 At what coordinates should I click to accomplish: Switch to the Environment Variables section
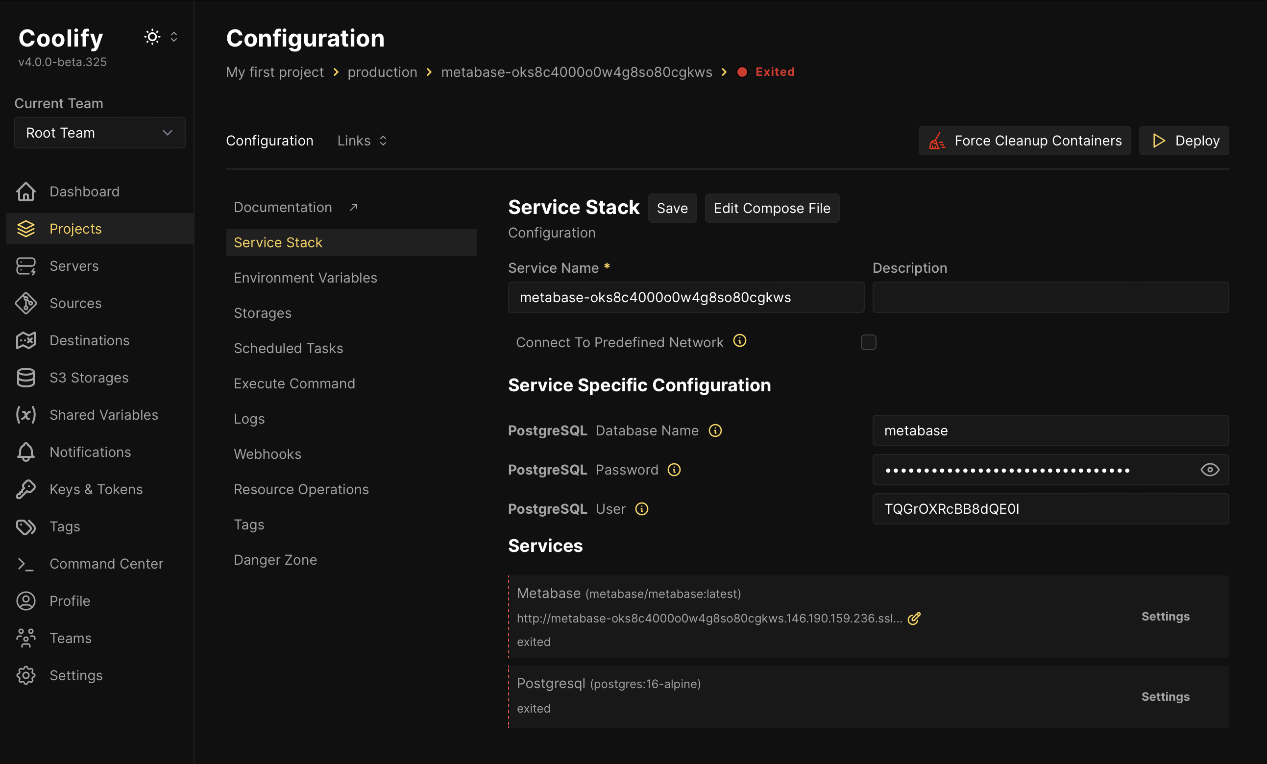(305, 278)
